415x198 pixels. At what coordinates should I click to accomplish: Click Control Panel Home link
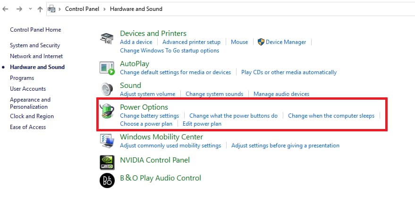pos(35,30)
